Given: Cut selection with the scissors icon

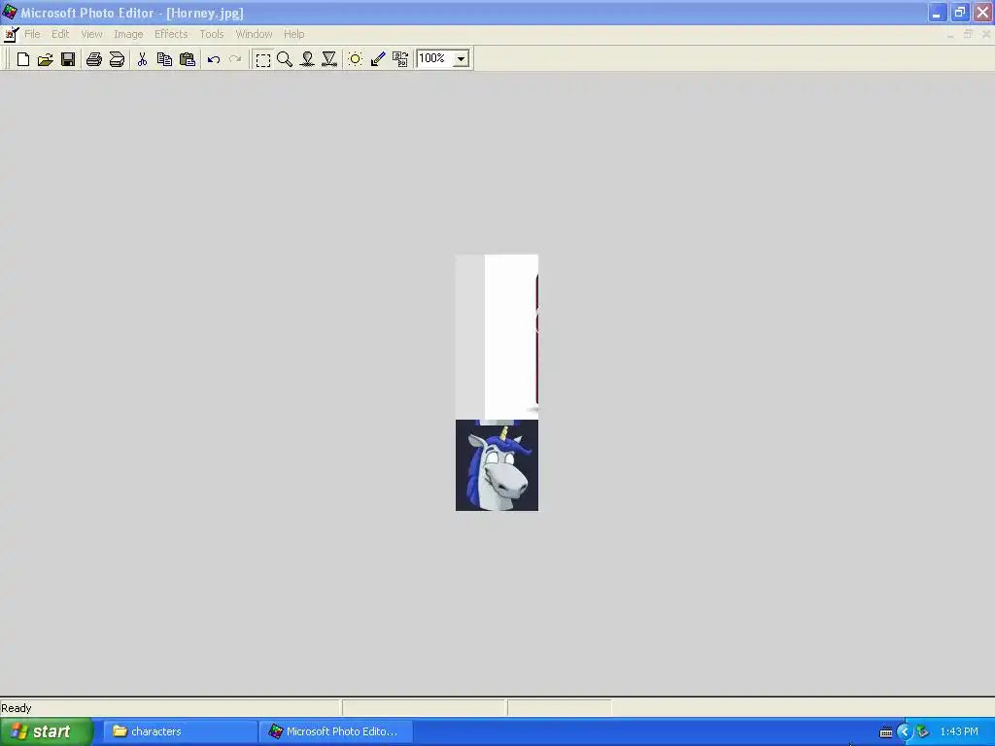Looking at the screenshot, I should click(142, 59).
